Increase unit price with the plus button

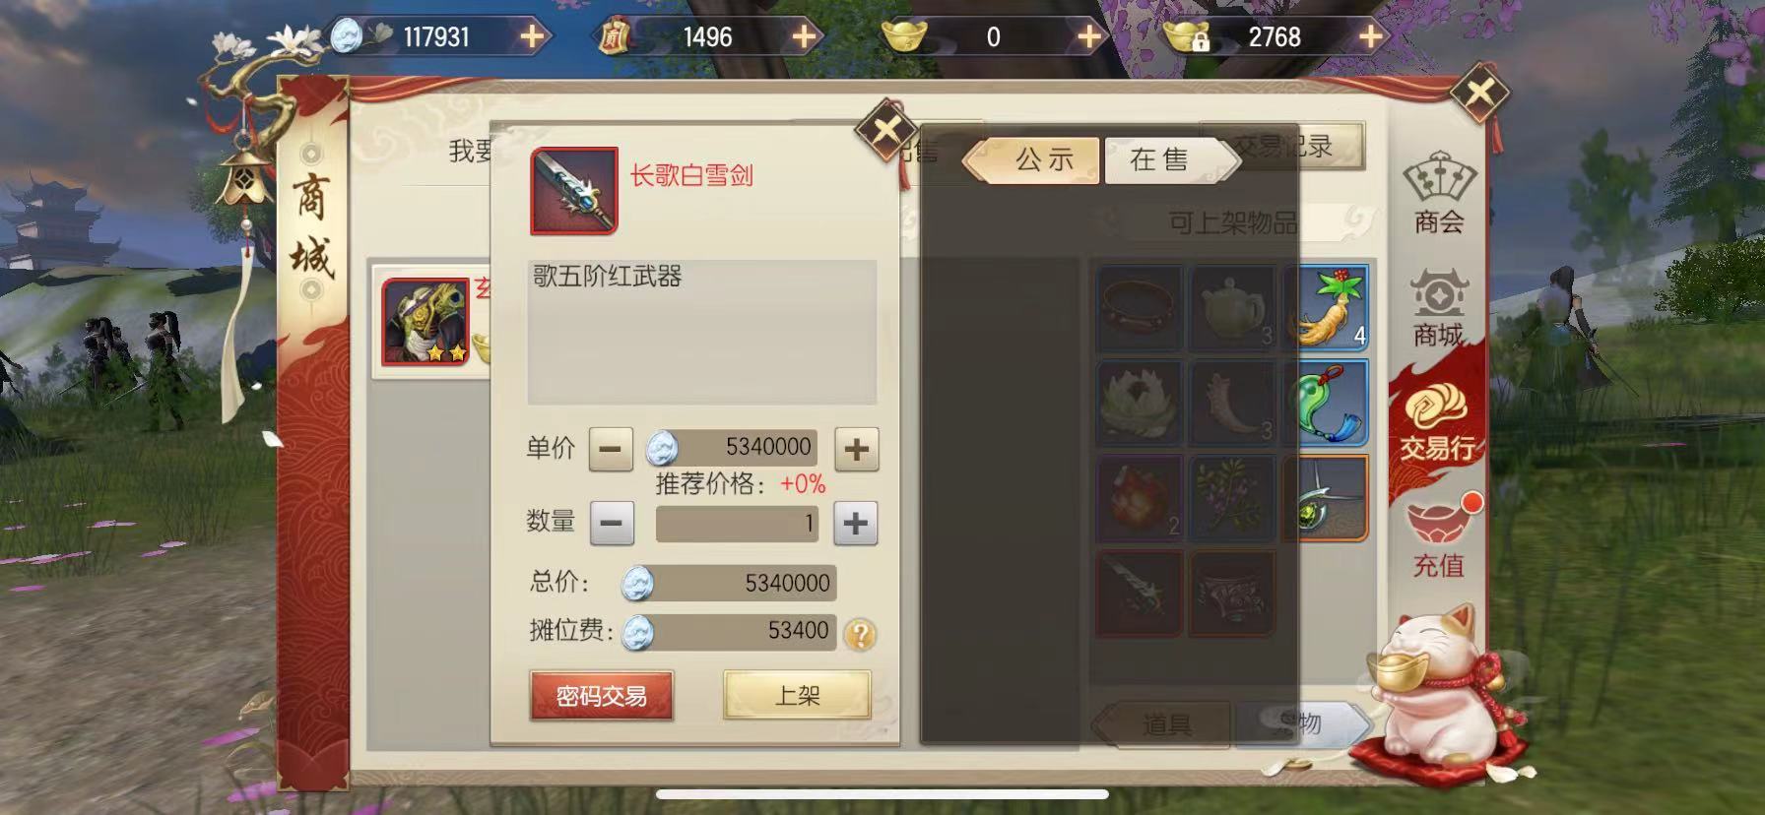[856, 450]
